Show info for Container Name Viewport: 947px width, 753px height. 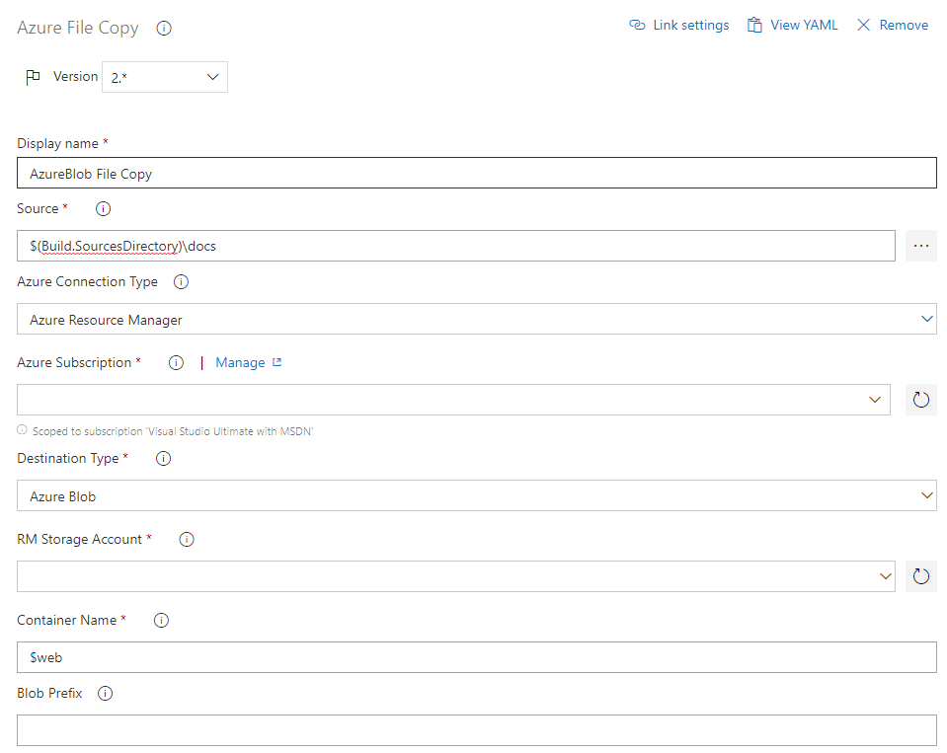click(x=161, y=620)
